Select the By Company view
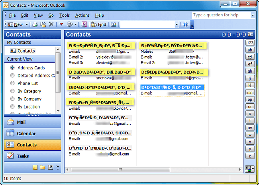Screen dimensions: 259x185 tap(26, 99)
